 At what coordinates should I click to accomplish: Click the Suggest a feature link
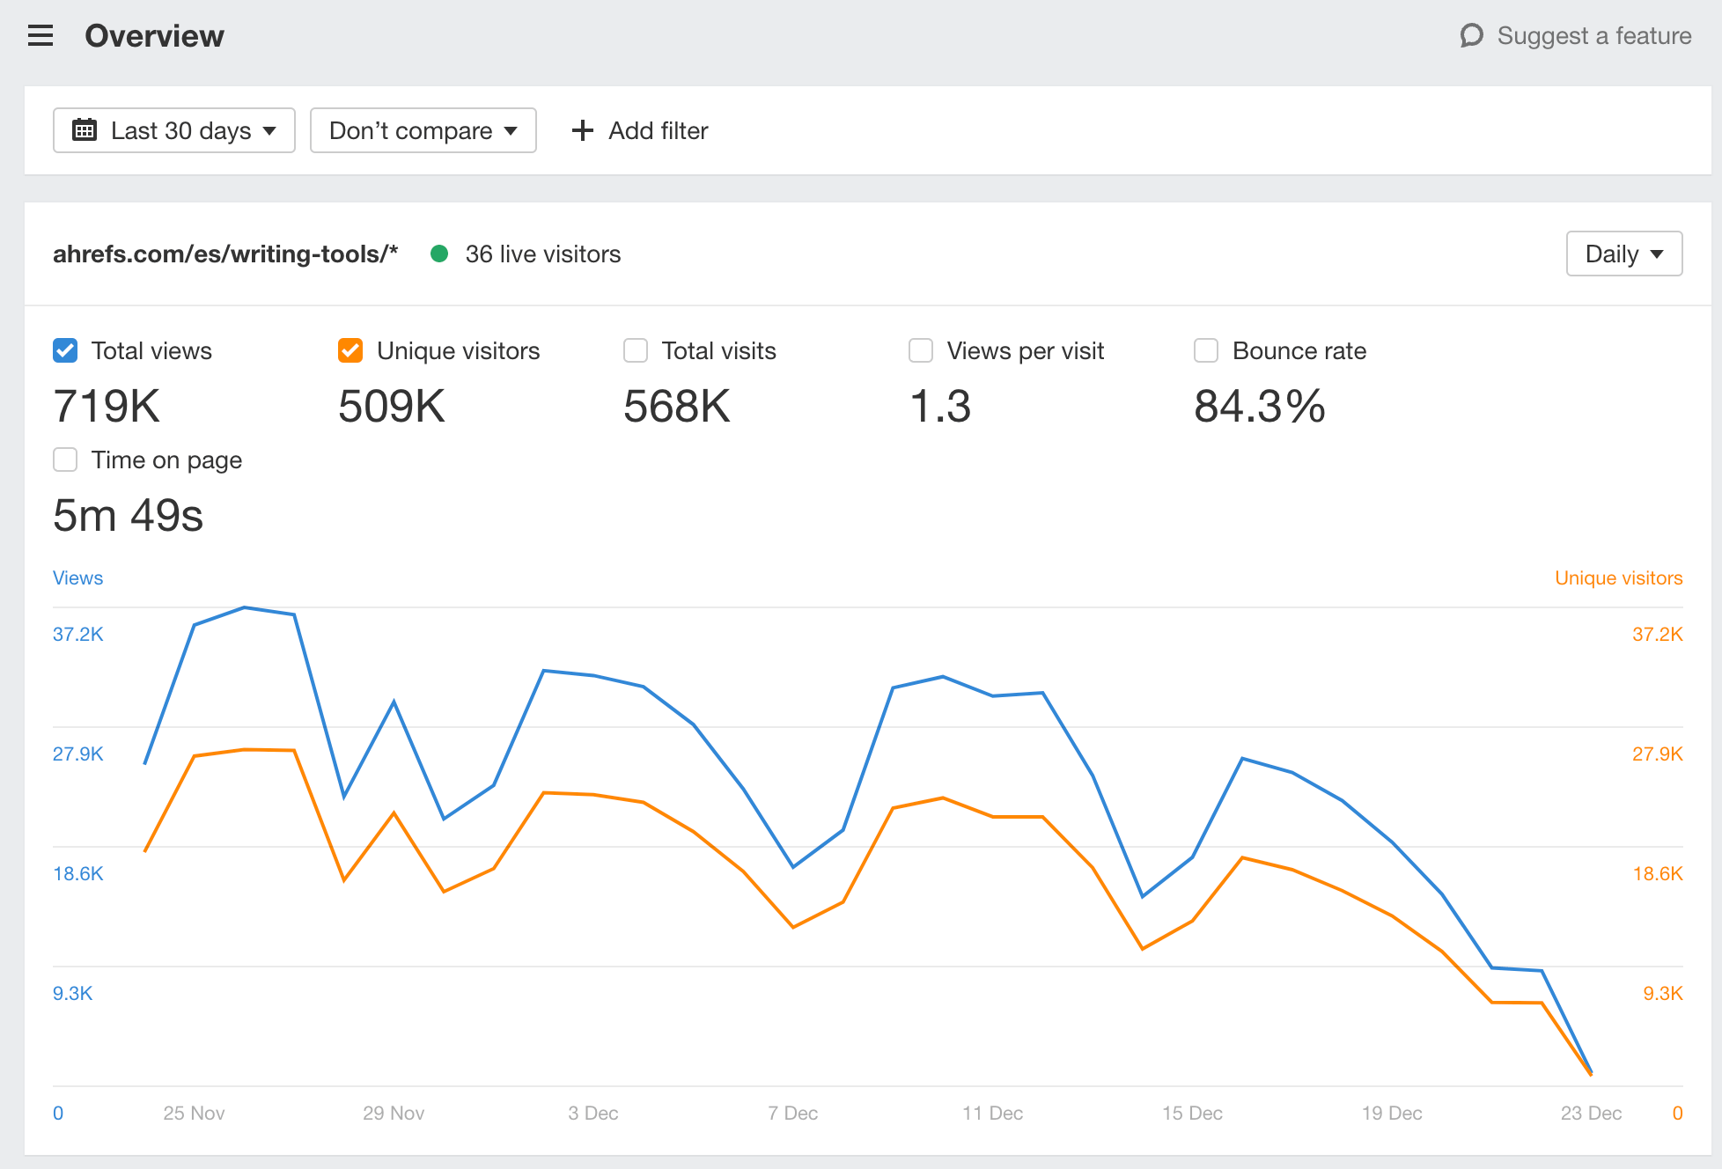(1593, 36)
